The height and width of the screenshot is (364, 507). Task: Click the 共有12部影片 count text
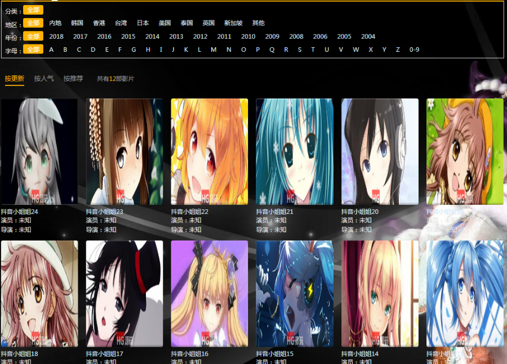point(115,79)
